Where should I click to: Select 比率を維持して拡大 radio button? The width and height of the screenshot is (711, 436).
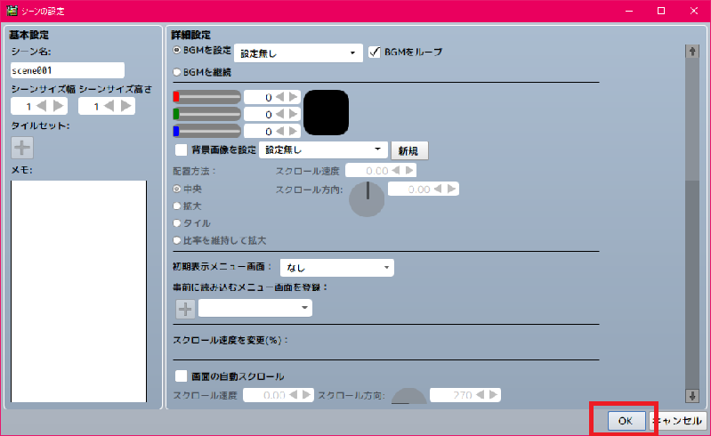(177, 240)
